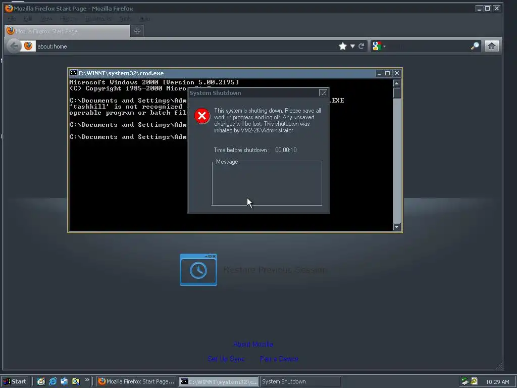Image resolution: width=517 pixels, height=388 pixels.
Task: Click the second system tray icon
Action: (474, 381)
